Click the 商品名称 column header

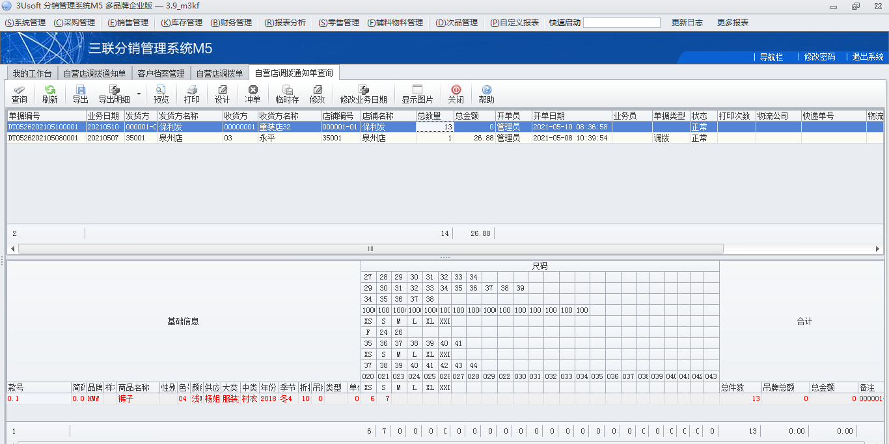click(138, 387)
